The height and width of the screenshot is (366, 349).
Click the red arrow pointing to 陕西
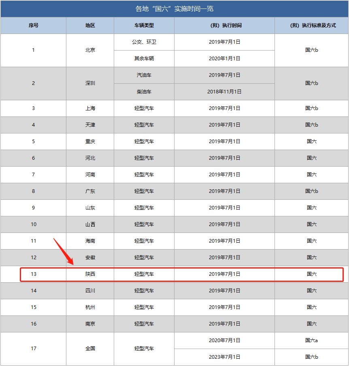pos(64,252)
